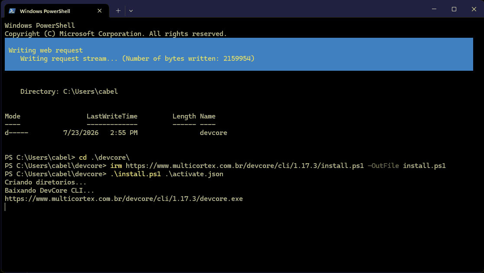Close the Windows PowerShell tab

tap(99, 11)
